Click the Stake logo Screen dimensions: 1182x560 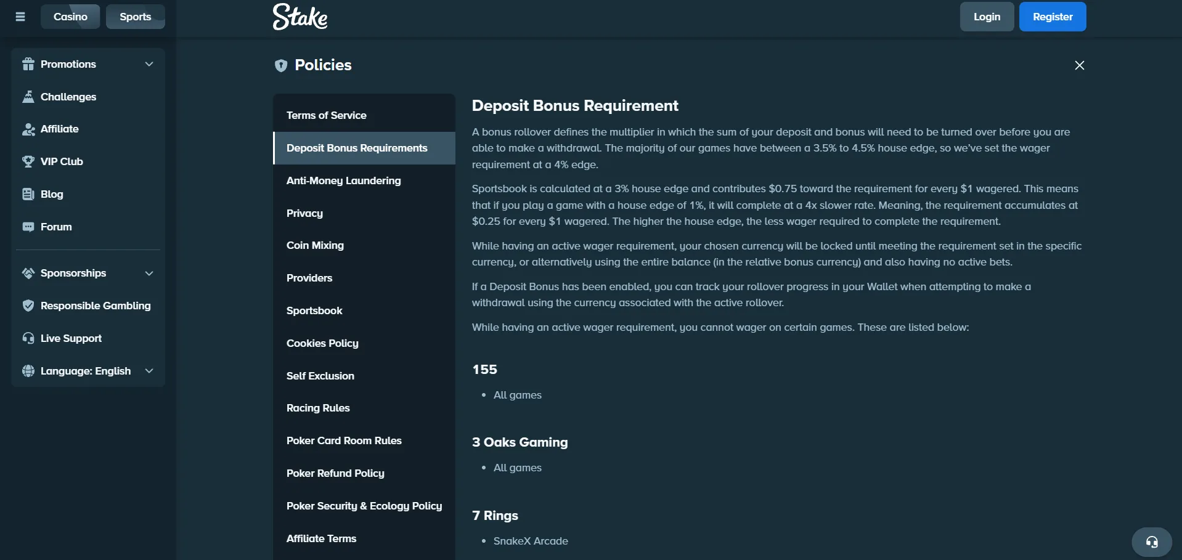click(x=300, y=17)
